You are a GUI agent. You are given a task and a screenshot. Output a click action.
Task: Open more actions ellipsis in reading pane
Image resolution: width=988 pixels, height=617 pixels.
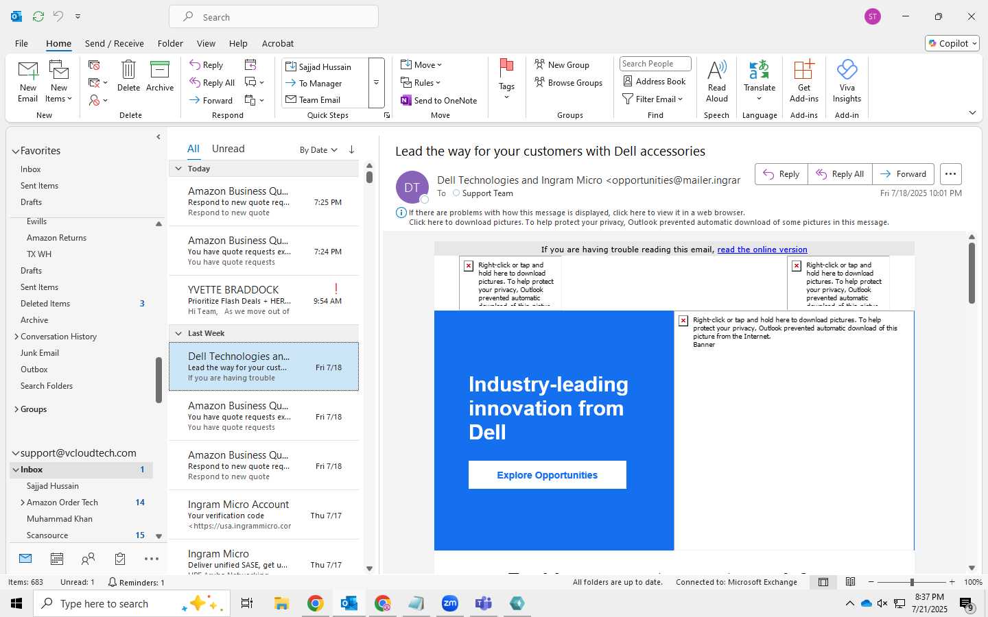950,174
